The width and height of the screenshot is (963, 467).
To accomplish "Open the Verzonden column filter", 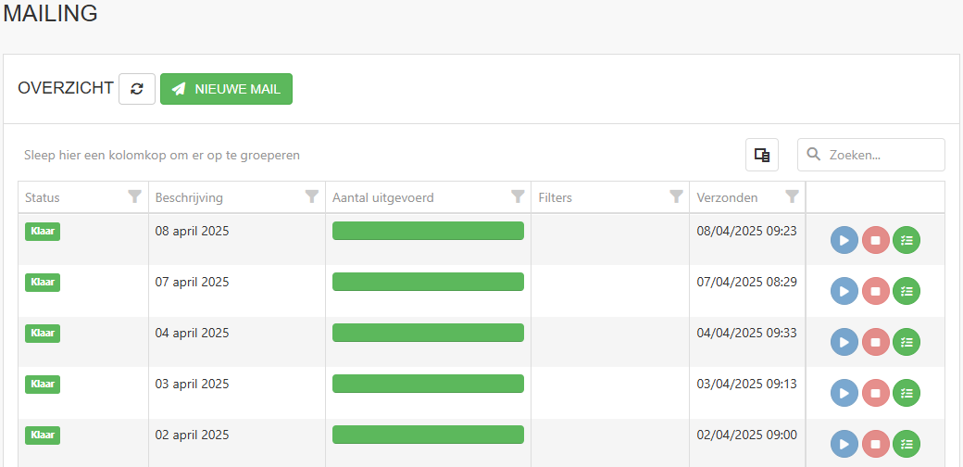I will point(793,196).
